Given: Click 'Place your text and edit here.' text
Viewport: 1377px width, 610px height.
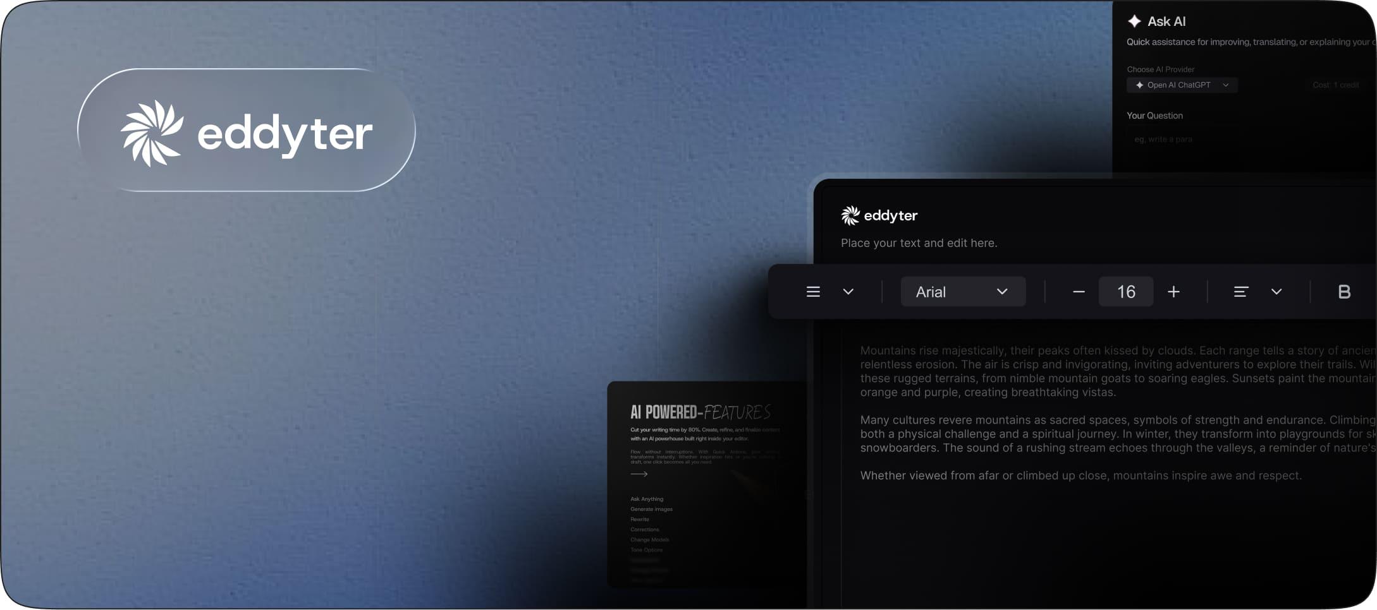Looking at the screenshot, I should coord(919,243).
